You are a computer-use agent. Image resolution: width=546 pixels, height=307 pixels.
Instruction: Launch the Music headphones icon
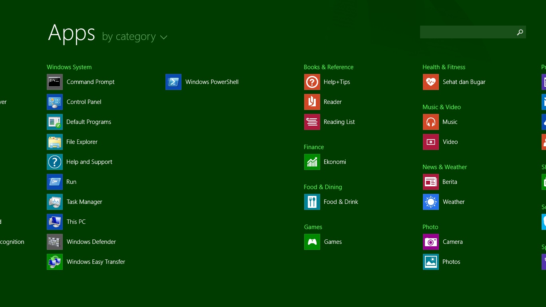tap(431, 122)
